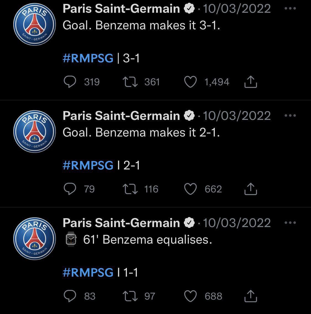Retweet the Benzema makes it 2-1 tweet

[130, 189]
